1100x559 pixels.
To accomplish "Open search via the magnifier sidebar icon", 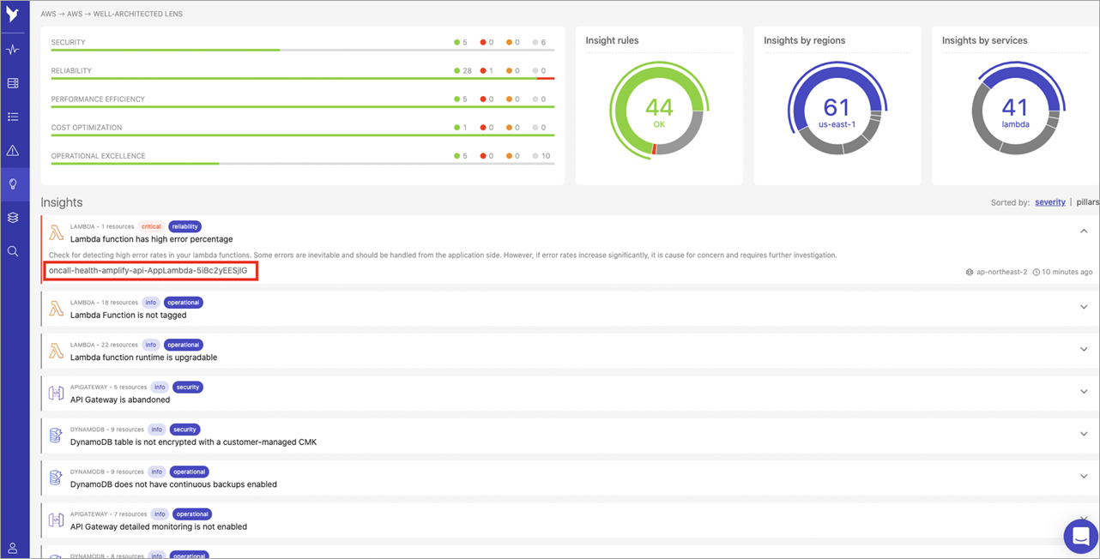I will [13, 250].
